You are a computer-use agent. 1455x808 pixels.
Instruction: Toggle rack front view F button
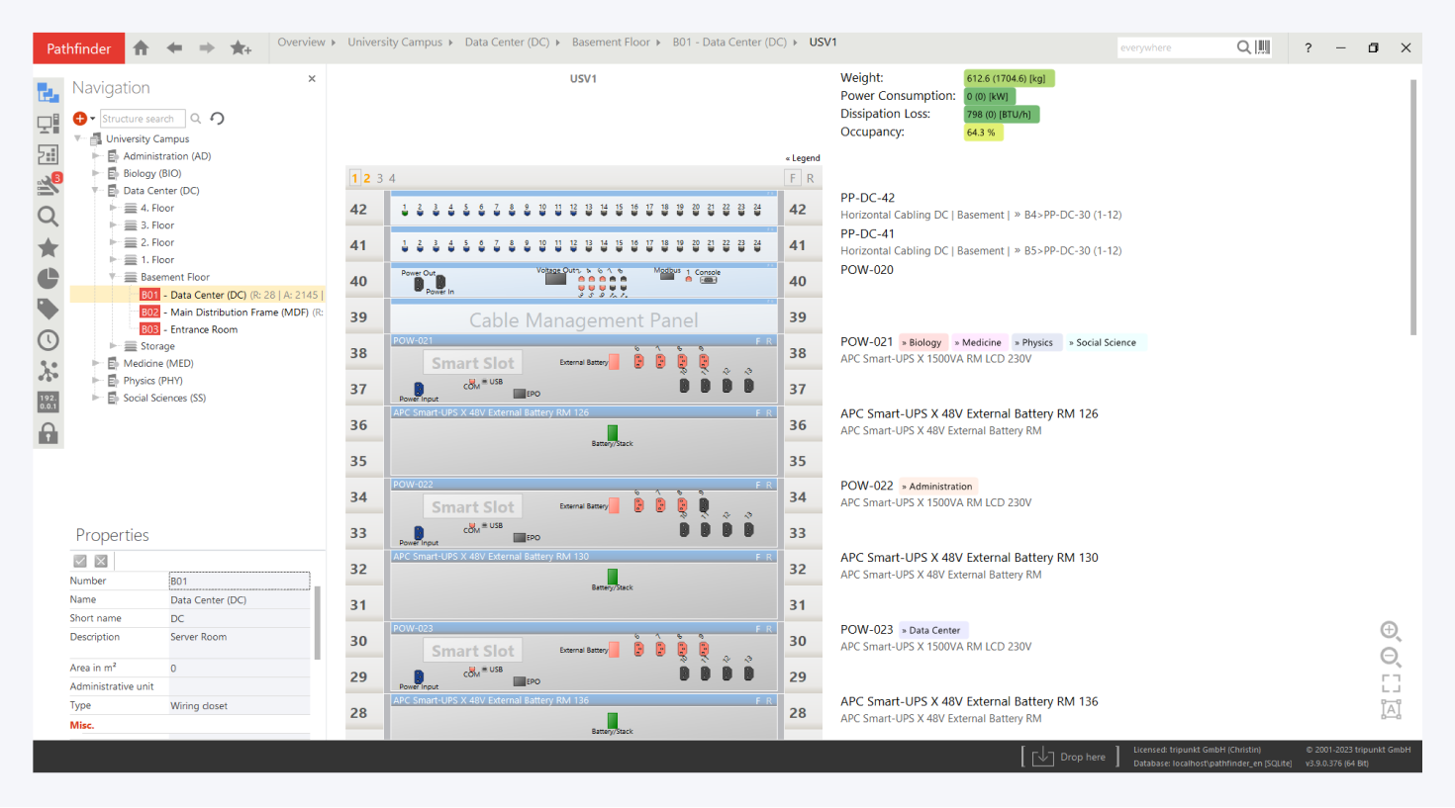click(793, 178)
